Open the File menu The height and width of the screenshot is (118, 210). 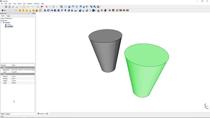pyautogui.click(x=2, y=4)
